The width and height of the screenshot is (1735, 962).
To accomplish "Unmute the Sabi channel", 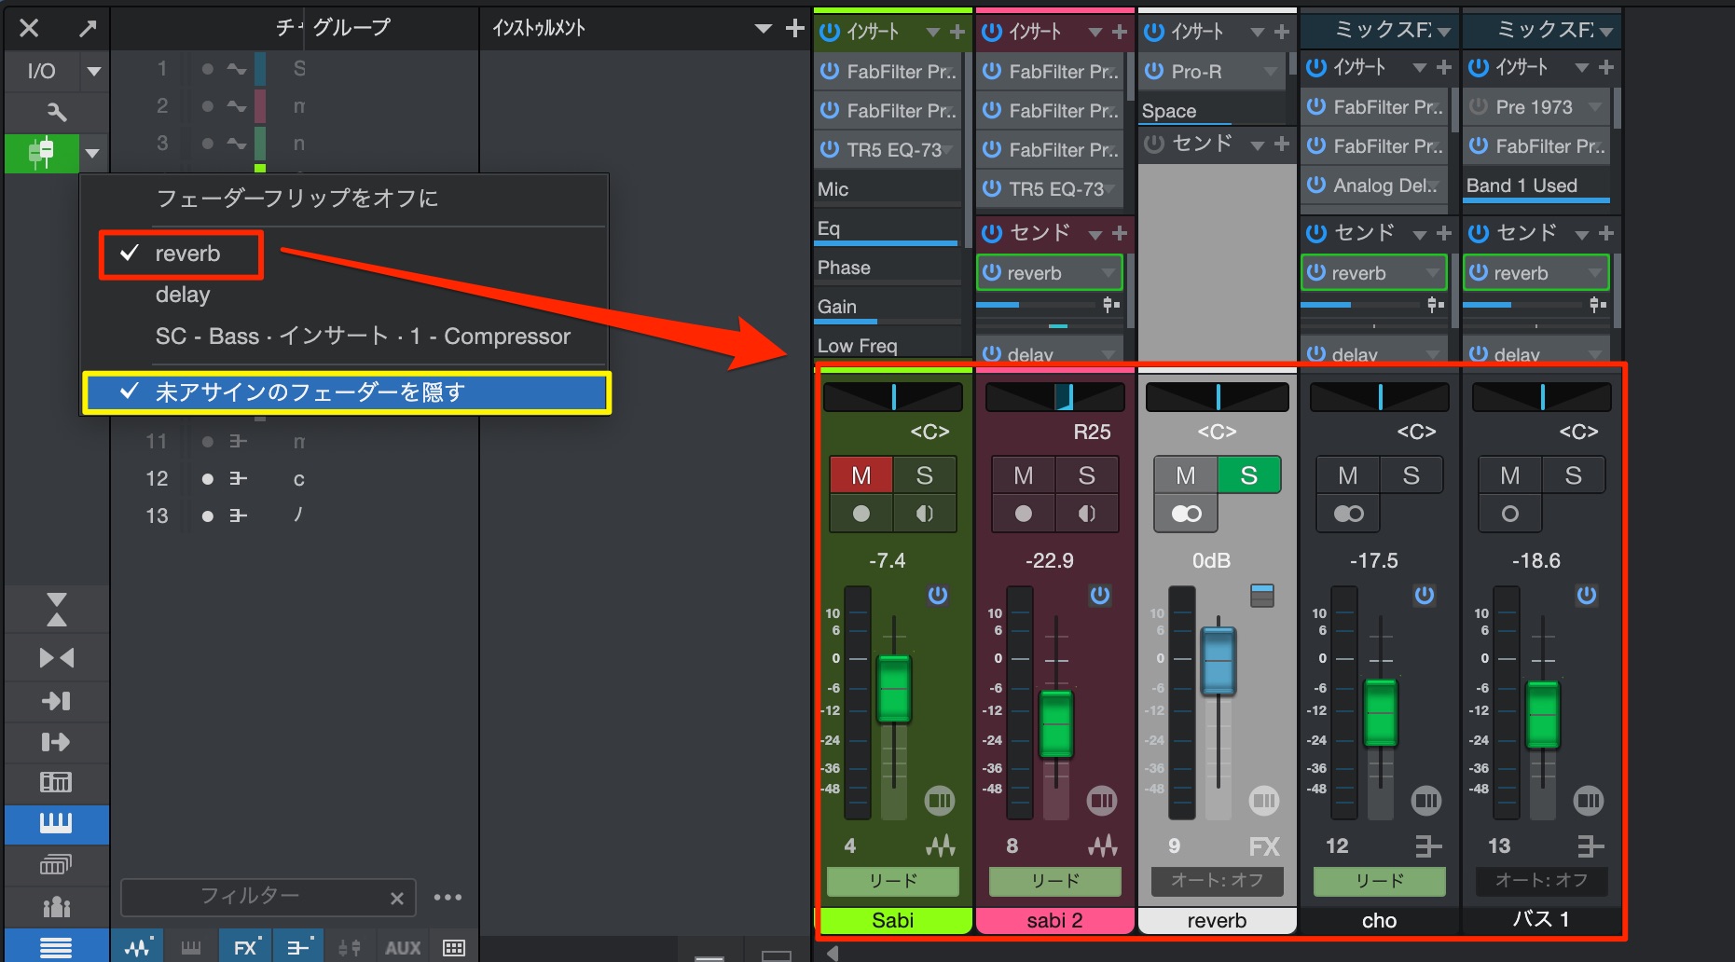I will (861, 475).
